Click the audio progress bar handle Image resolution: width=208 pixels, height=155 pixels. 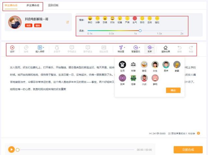(18, 150)
